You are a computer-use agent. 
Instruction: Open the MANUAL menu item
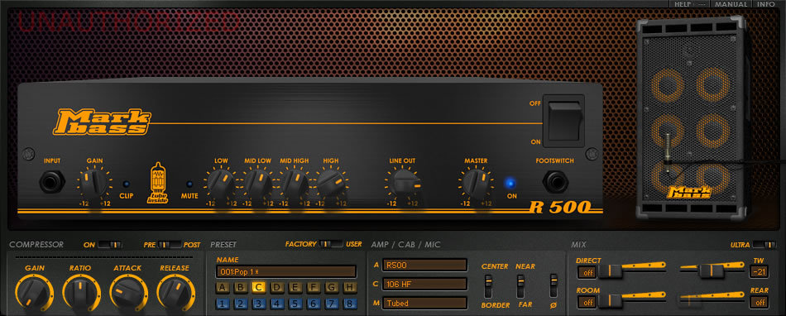coord(731,4)
